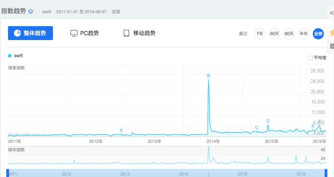Select the 半年 time range
Image resolution: width=334 pixels, height=177 pixels.
tap(304, 34)
